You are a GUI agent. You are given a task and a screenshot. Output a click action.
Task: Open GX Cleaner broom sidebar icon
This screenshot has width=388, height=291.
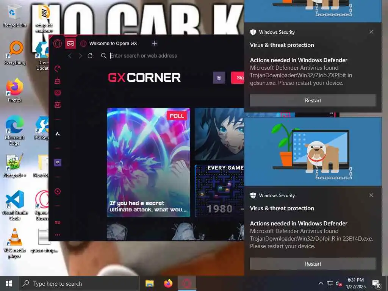pyautogui.click(x=58, y=81)
